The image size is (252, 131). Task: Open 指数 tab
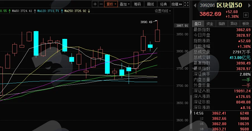222,24
